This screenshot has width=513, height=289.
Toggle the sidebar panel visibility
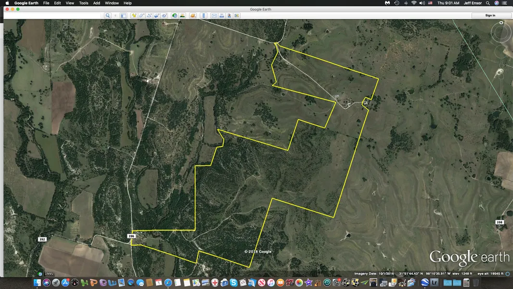(x=123, y=15)
